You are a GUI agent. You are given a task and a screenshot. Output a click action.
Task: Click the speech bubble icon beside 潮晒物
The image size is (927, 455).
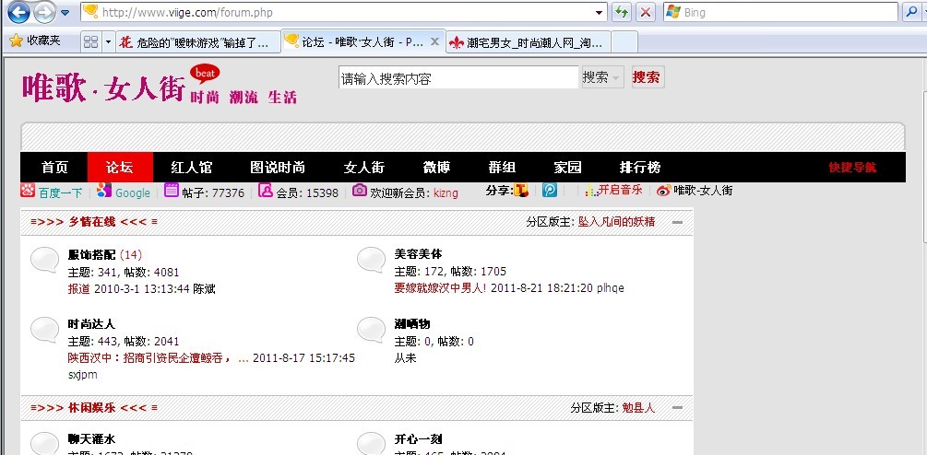pos(372,330)
